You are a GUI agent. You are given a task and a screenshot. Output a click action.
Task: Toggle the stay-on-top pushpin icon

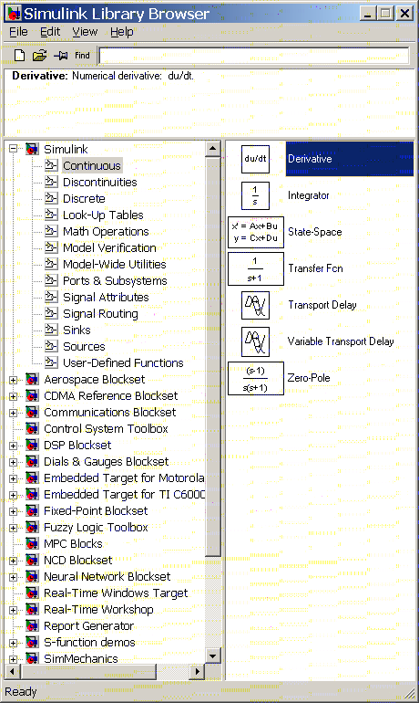tap(61, 56)
